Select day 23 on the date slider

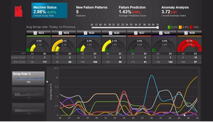tap(122, 25)
